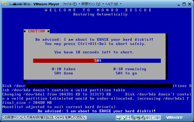Open the ヘルプ (H) menu

[112, 4]
